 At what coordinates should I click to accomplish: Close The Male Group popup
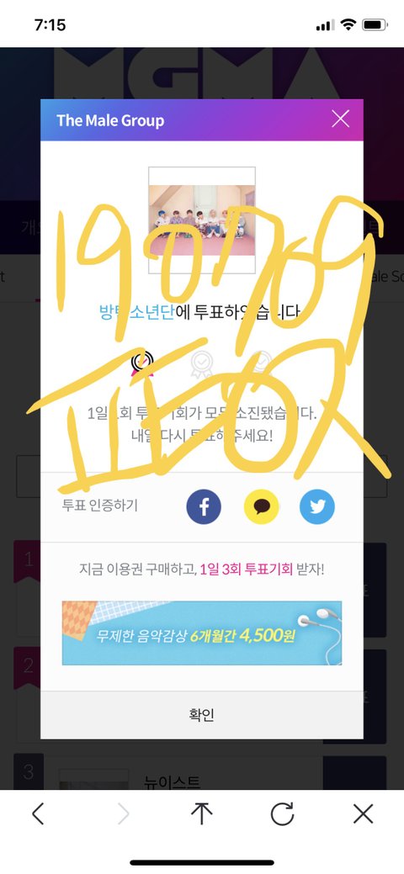tap(340, 119)
